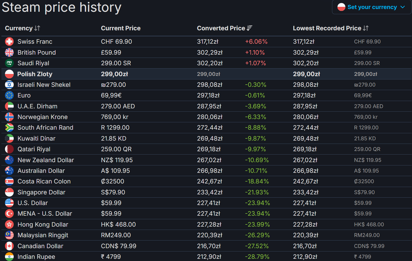The width and height of the screenshot is (412, 261).
Task: Click the Euro flag icon
Action: [x=9, y=95]
